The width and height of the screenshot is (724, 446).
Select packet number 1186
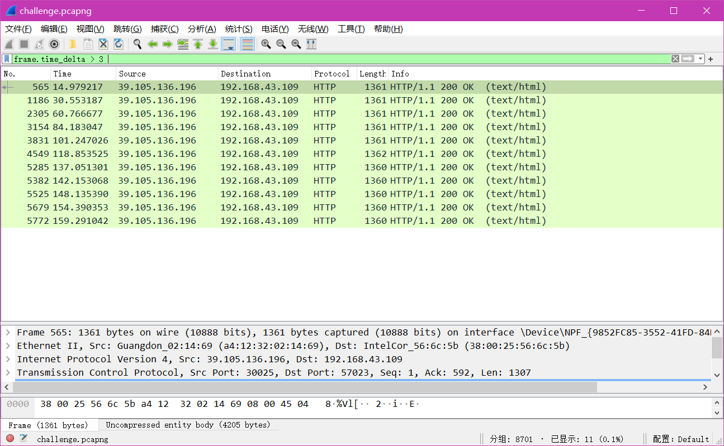[362, 100]
